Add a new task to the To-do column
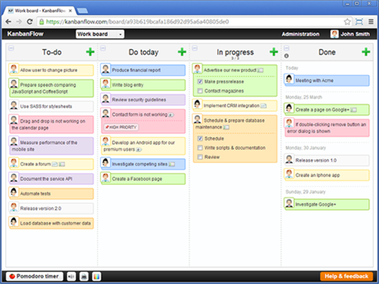 point(90,52)
